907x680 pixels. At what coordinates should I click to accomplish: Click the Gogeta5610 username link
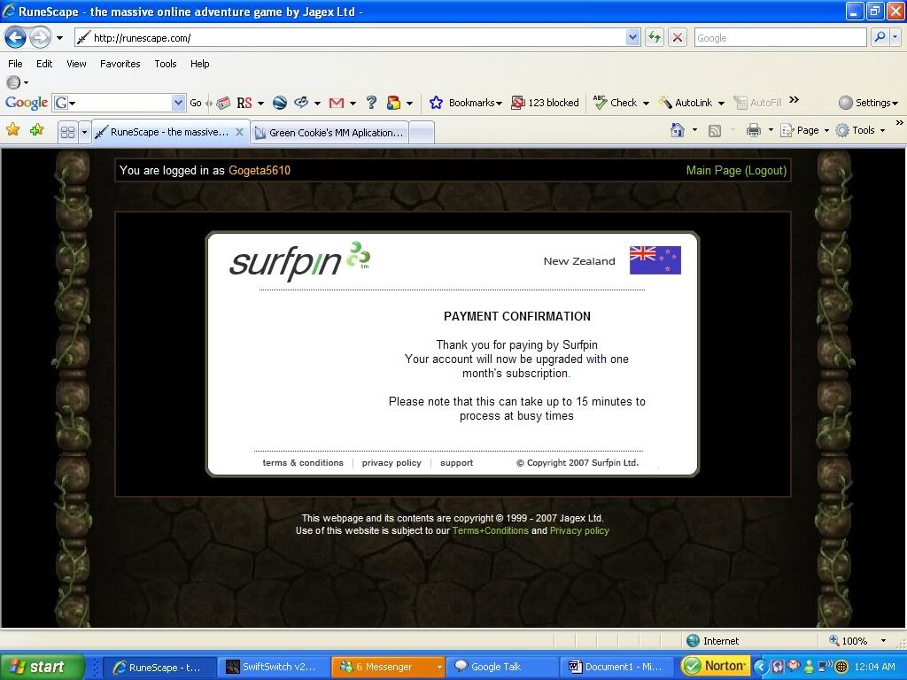coord(260,171)
